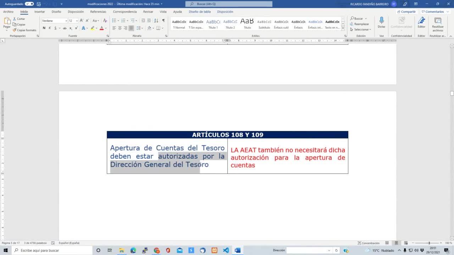Apply the Título 1 style
The image size is (454, 255).
click(x=213, y=24)
